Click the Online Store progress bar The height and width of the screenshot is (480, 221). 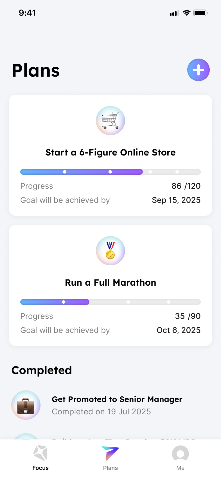[110, 172]
